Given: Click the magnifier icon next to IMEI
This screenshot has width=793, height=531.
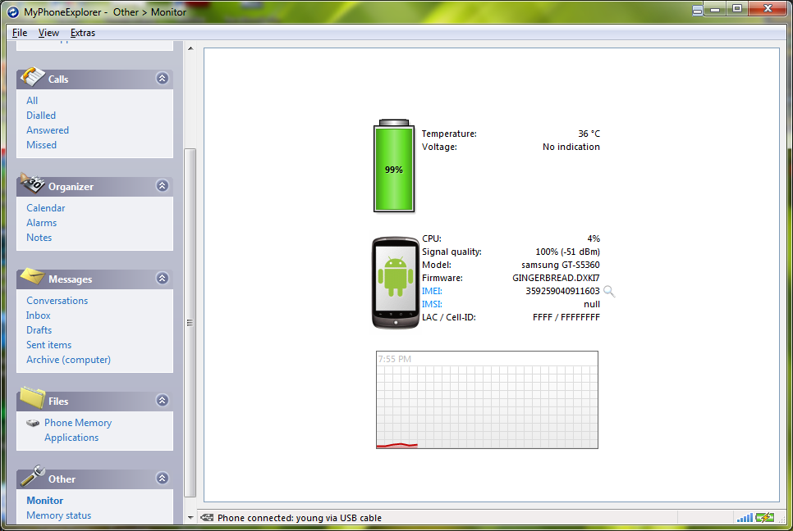Looking at the screenshot, I should [x=609, y=291].
